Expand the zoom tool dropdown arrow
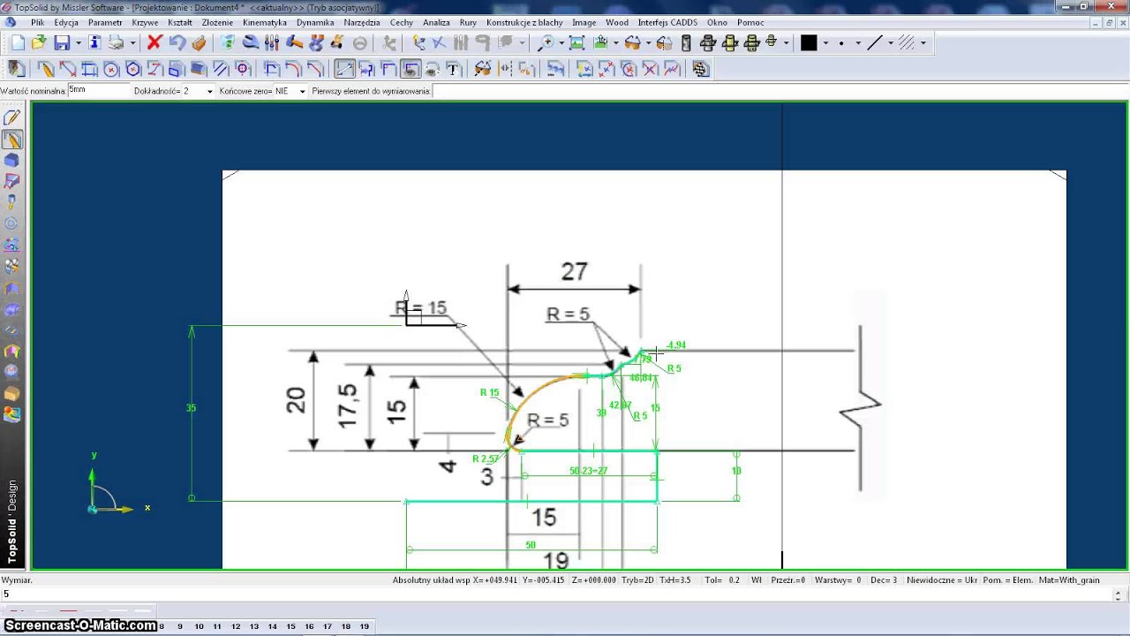The image size is (1130, 636). pyautogui.click(x=561, y=42)
